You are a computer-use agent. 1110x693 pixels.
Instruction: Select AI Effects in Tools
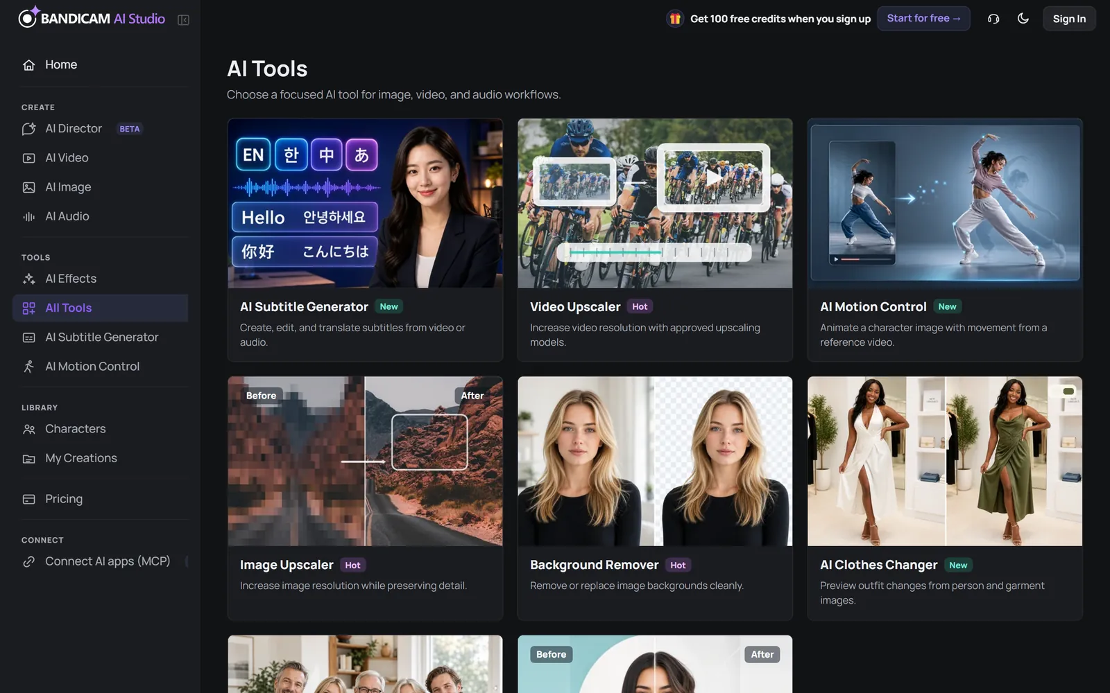(x=101, y=279)
